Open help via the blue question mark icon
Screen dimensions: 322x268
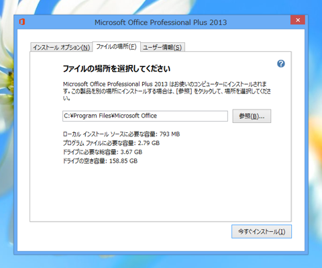[281, 64]
